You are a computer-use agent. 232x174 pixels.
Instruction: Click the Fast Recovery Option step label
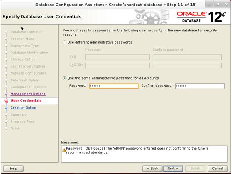28,66
